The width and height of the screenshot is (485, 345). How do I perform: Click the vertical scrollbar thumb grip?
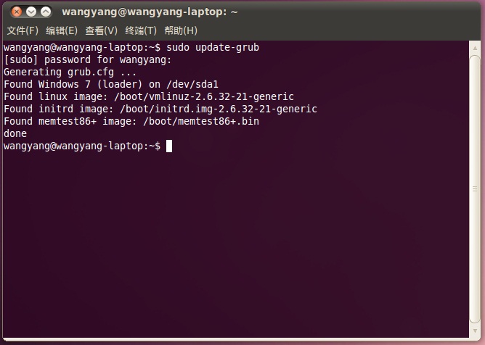[475, 189]
